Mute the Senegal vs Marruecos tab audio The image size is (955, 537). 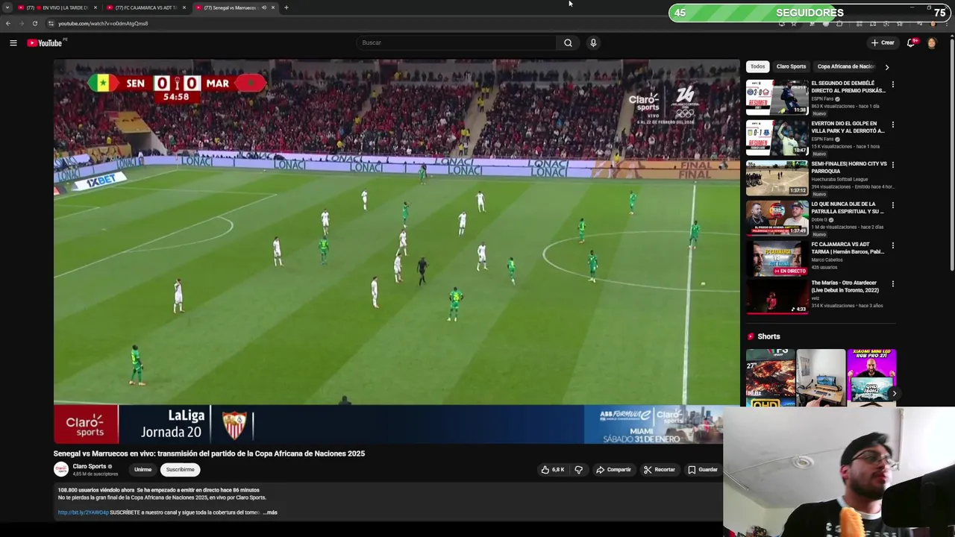pos(263,7)
